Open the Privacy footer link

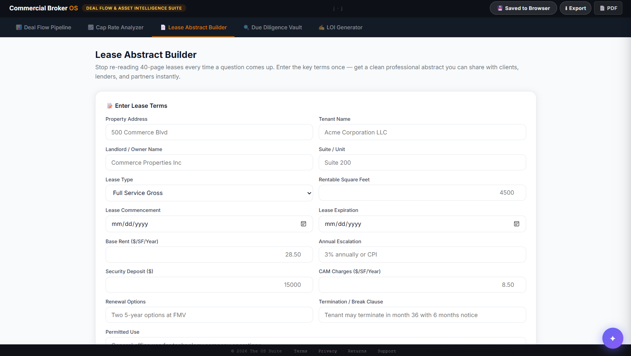click(328, 351)
